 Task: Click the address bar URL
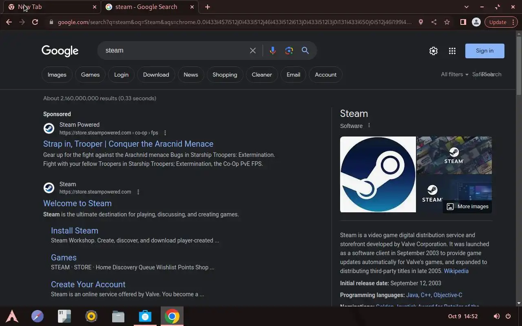tap(234, 22)
